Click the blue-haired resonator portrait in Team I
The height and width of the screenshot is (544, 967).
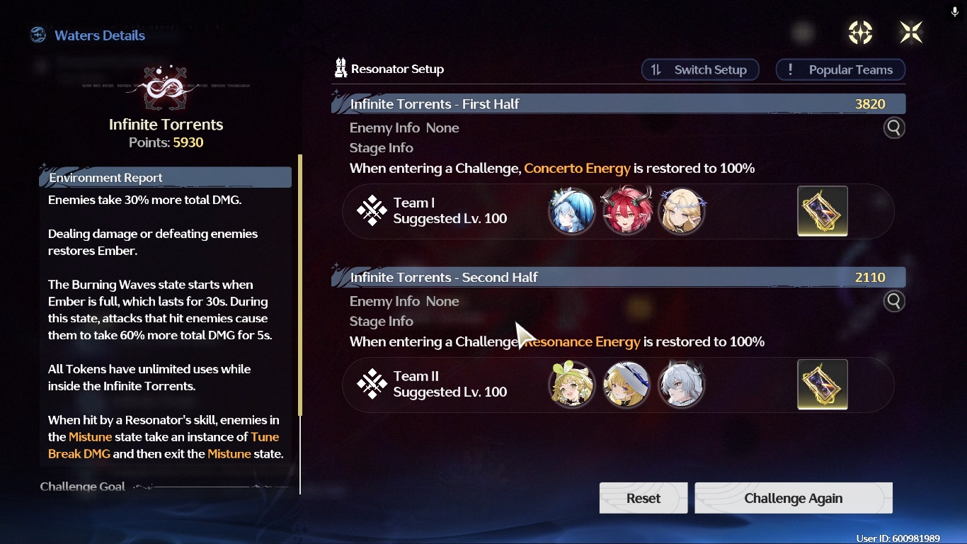(x=572, y=211)
